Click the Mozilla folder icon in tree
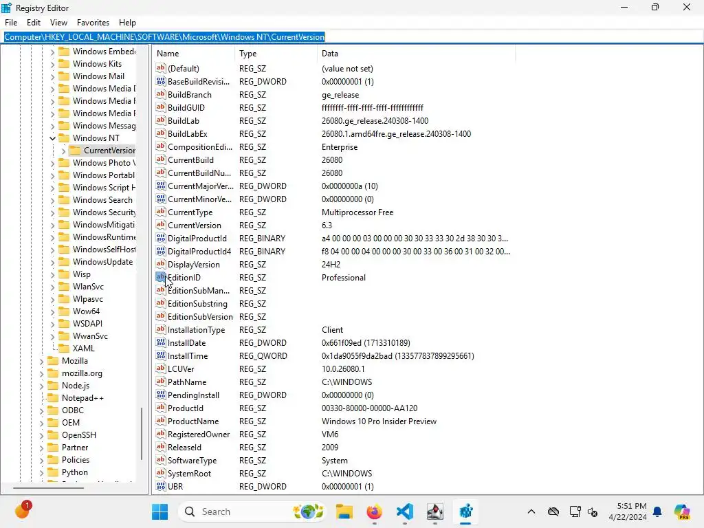This screenshot has height=528, width=704. point(54,360)
